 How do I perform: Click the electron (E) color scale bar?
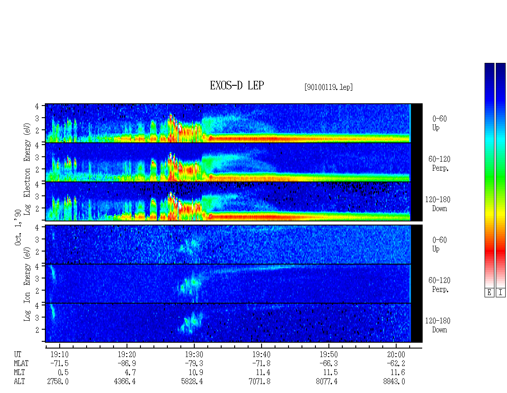tap(489, 175)
